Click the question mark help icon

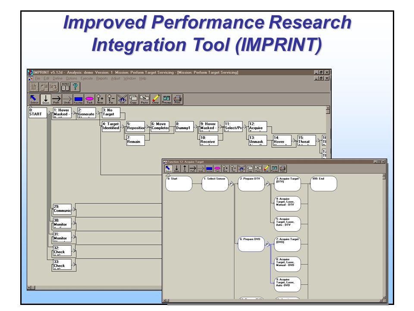point(75,87)
